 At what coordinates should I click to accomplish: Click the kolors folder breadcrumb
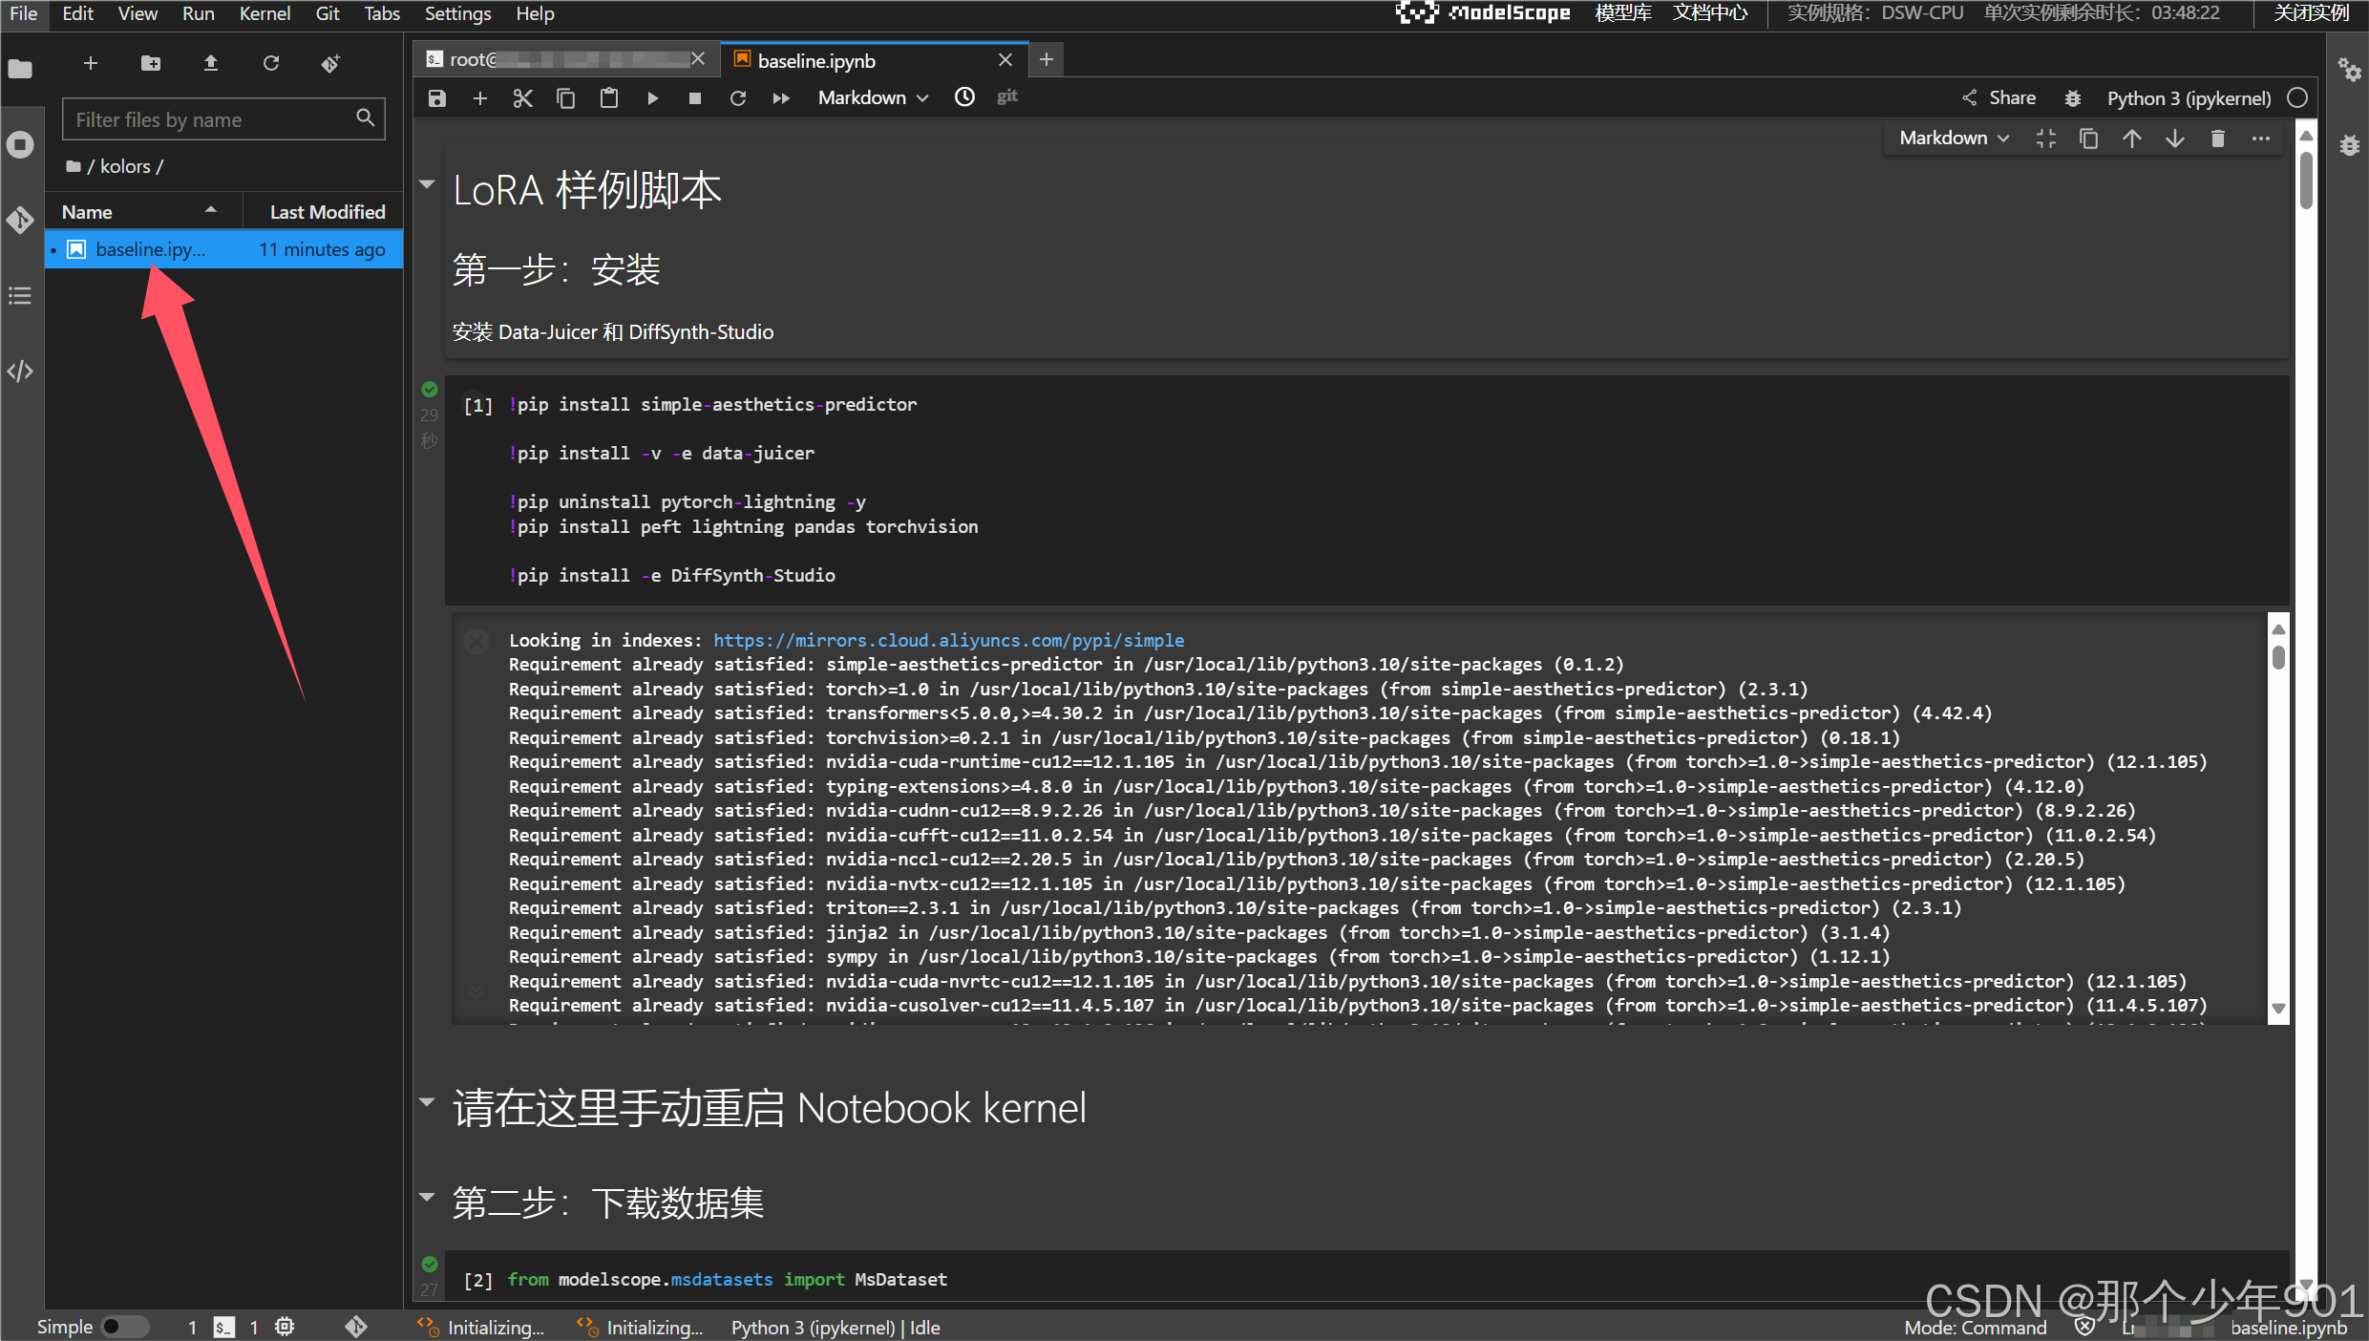(125, 166)
